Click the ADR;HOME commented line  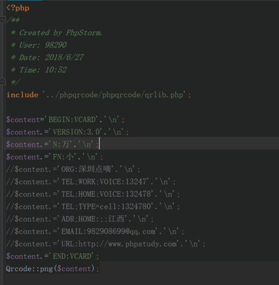click(80, 219)
